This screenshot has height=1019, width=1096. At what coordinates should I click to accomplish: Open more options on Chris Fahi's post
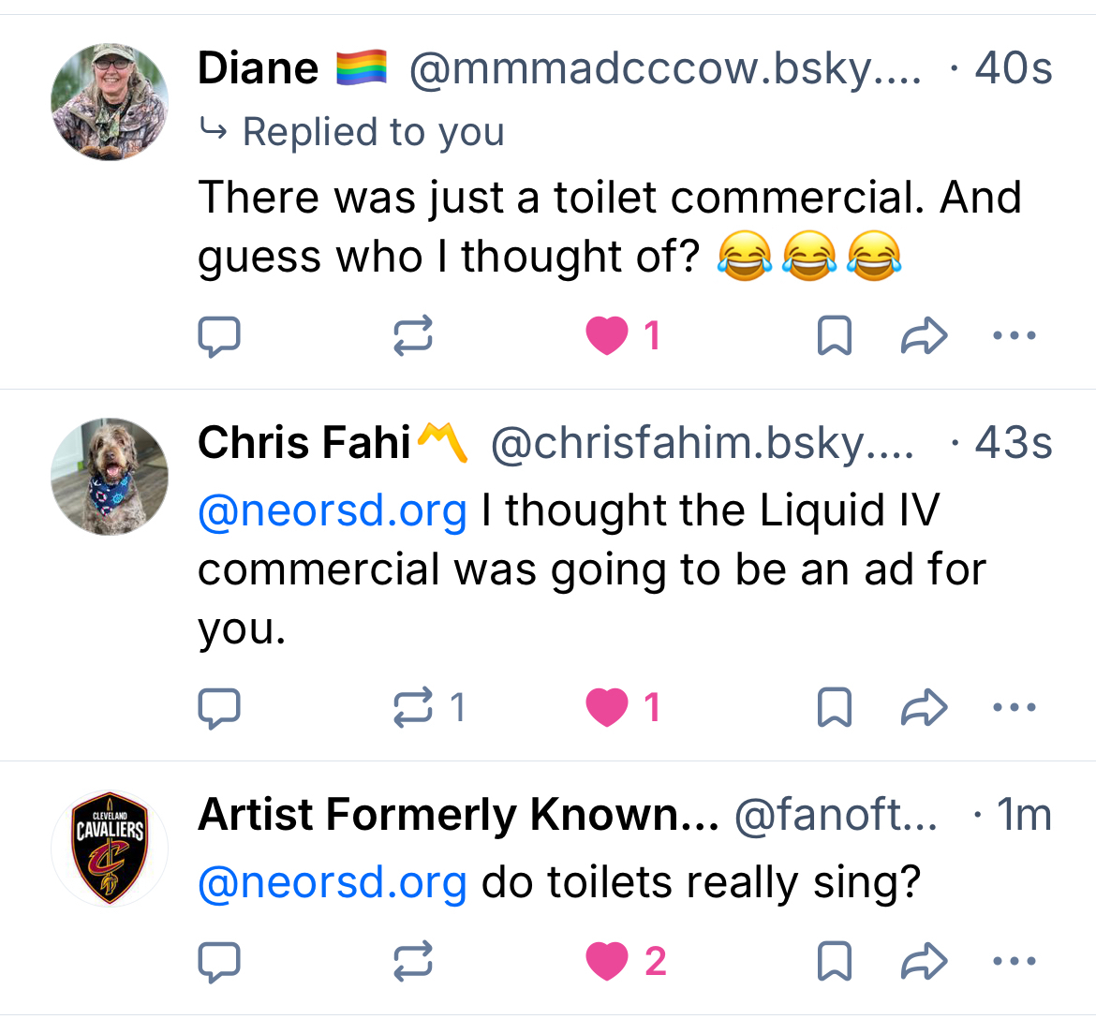(x=1014, y=708)
